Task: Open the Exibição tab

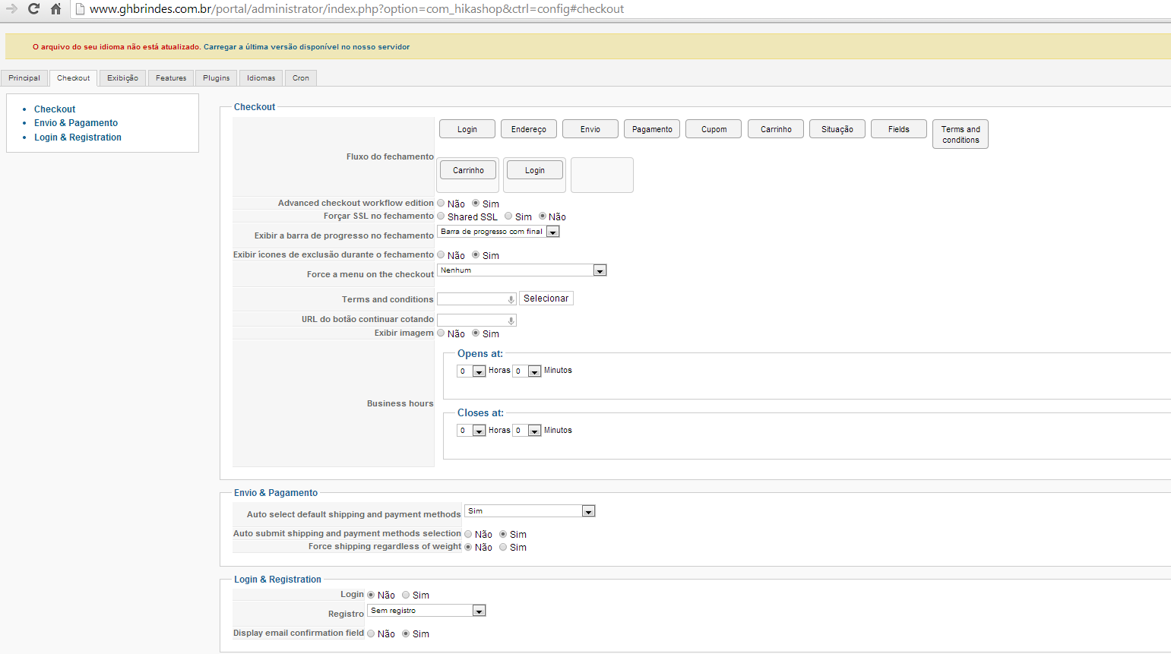Action: [x=122, y=78]
